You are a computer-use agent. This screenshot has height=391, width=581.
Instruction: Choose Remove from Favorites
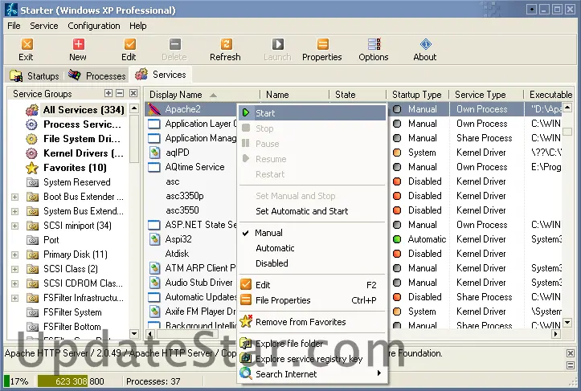pos(301,322)
